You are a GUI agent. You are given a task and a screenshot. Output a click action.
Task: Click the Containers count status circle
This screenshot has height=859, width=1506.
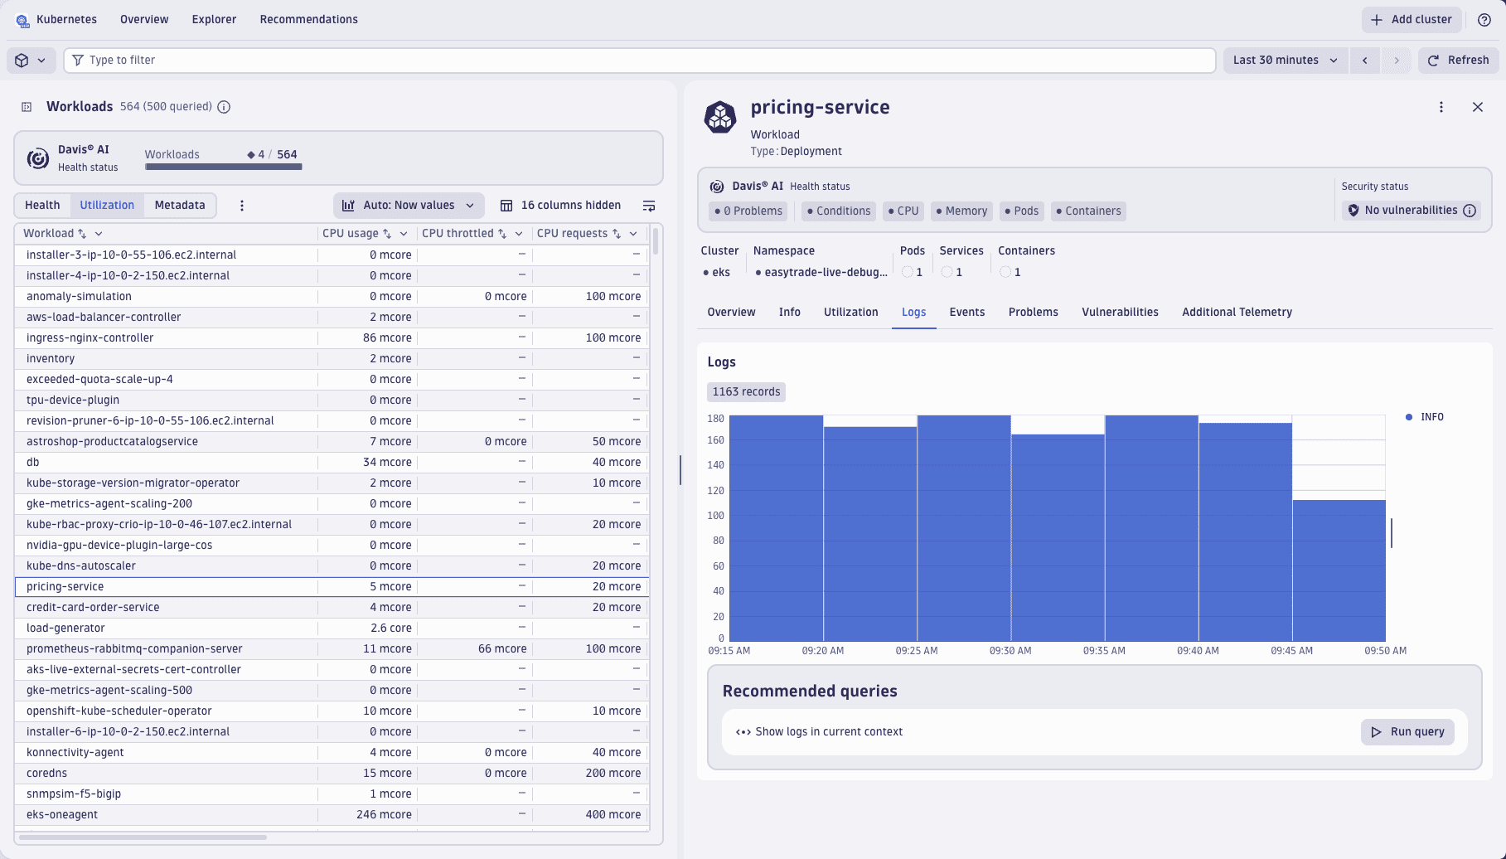1005,272
